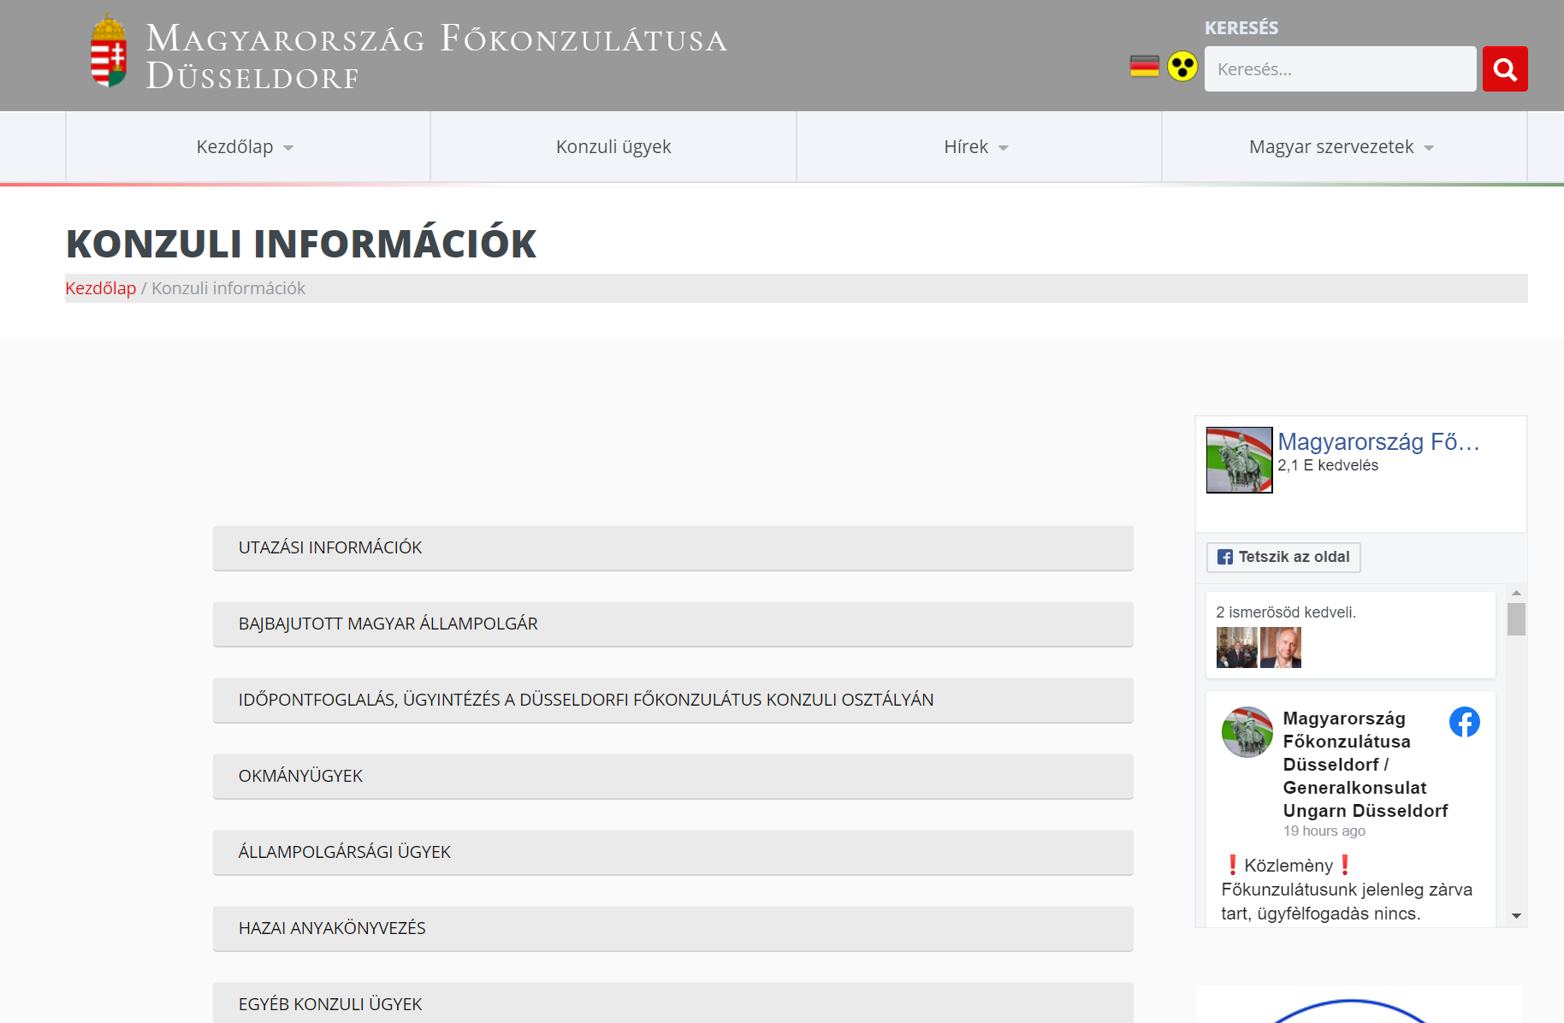This screenshot has width=1564, height=1023.
Task: Click the Facebook logo in the post
Action: pos(1464,723)
